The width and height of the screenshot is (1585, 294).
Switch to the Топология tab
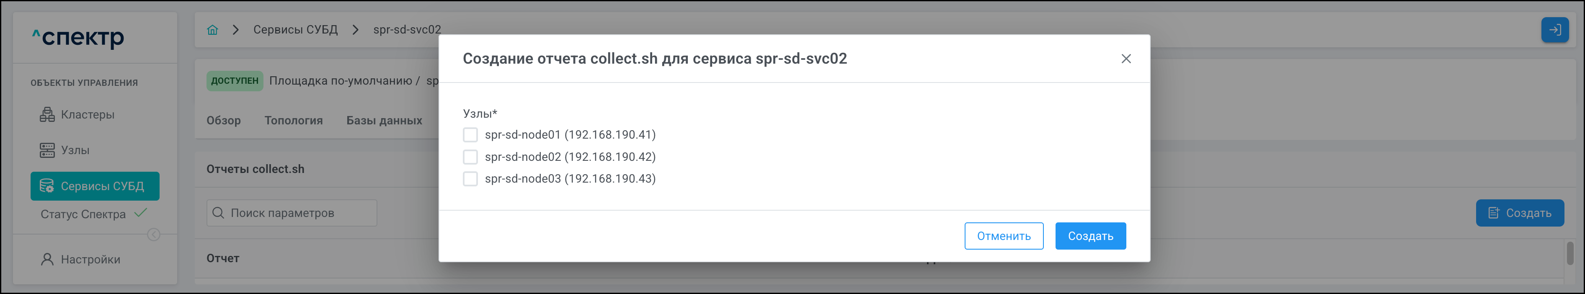pos(294,121)
